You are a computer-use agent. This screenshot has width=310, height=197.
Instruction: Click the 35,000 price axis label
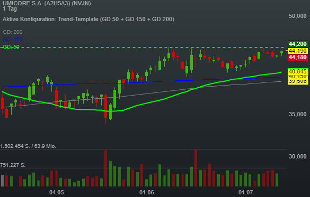pyautogui.click(x=297, y=114)
